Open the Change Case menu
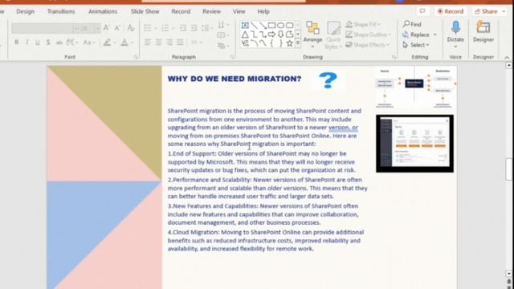 (89, 43)
